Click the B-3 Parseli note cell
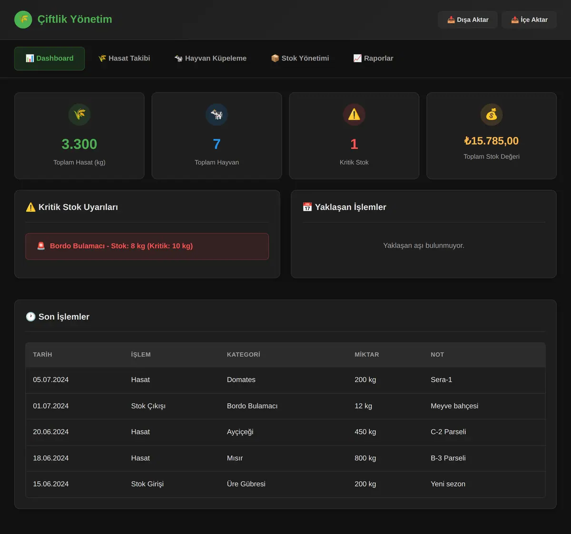Image resolution: width=571 pixels, height=534 pixels. 448,458
